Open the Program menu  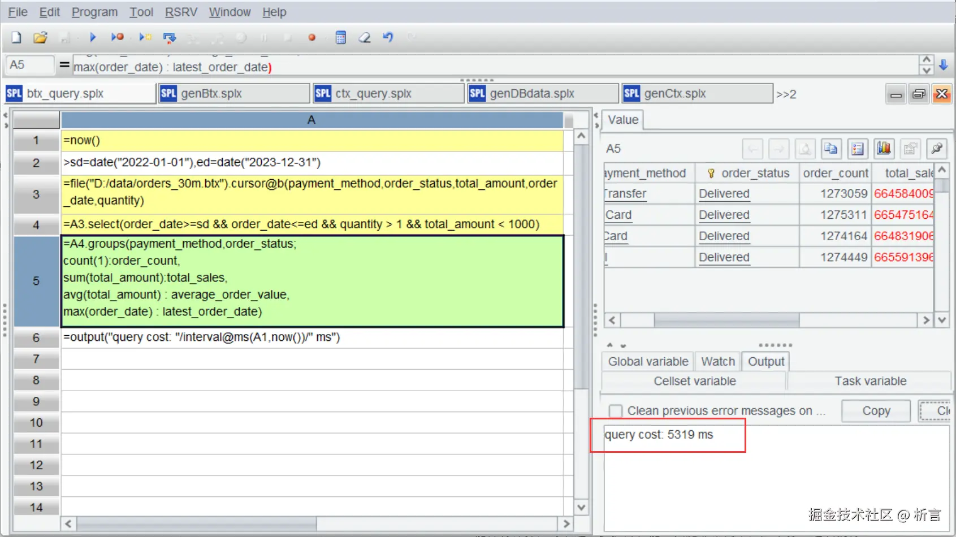click(94, 12)
